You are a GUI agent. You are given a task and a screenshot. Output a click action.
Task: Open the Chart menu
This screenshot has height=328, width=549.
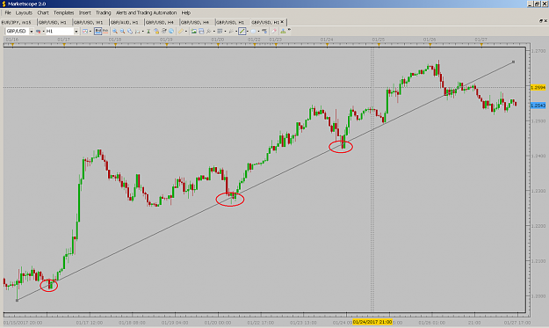43,12
